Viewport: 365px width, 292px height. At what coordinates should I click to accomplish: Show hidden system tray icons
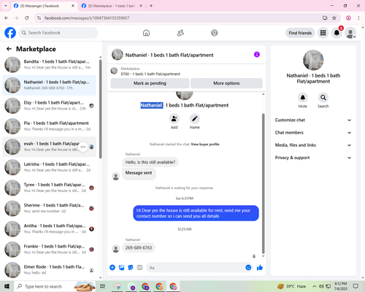tap(315, 286)
